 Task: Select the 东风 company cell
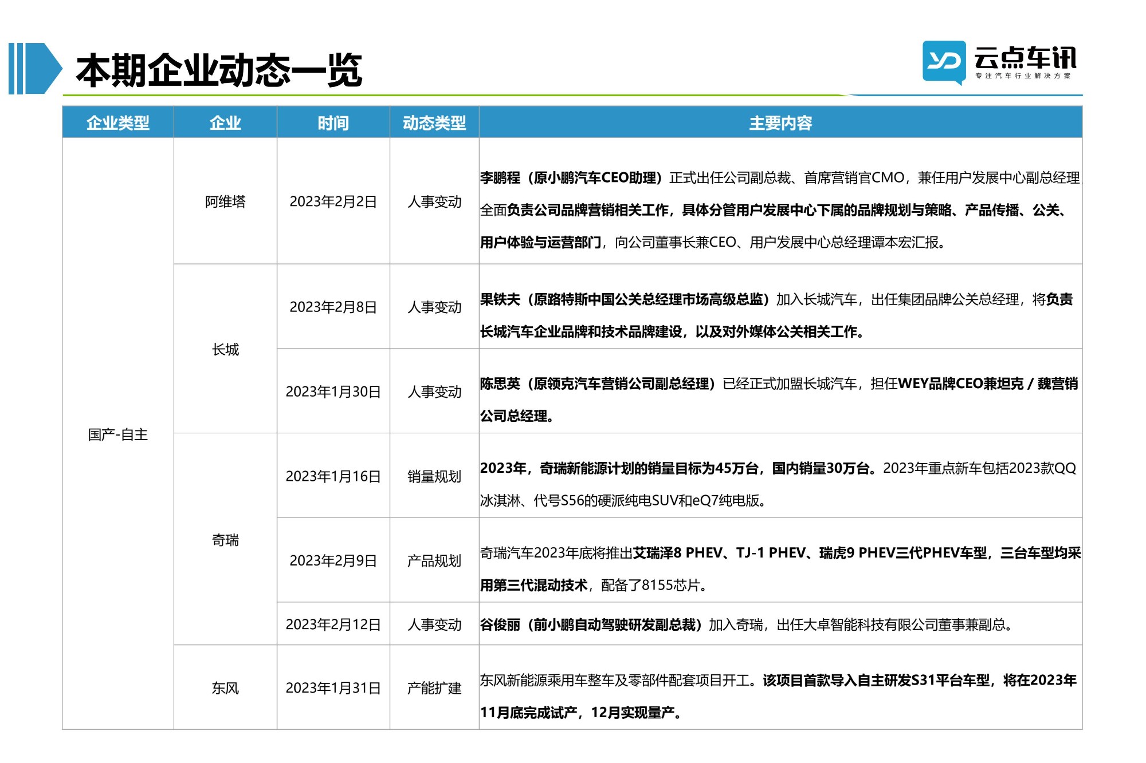coord(225,687)
